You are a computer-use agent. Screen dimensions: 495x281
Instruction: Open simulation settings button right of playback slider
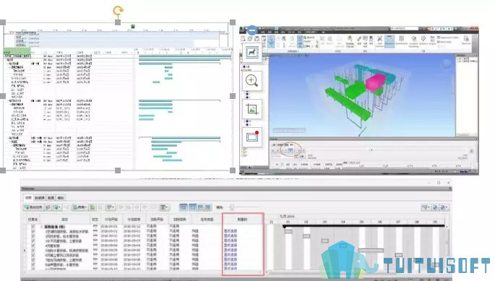[471, 151]
